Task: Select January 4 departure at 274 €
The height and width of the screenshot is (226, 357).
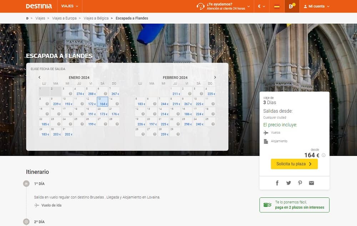Action: 79,92
